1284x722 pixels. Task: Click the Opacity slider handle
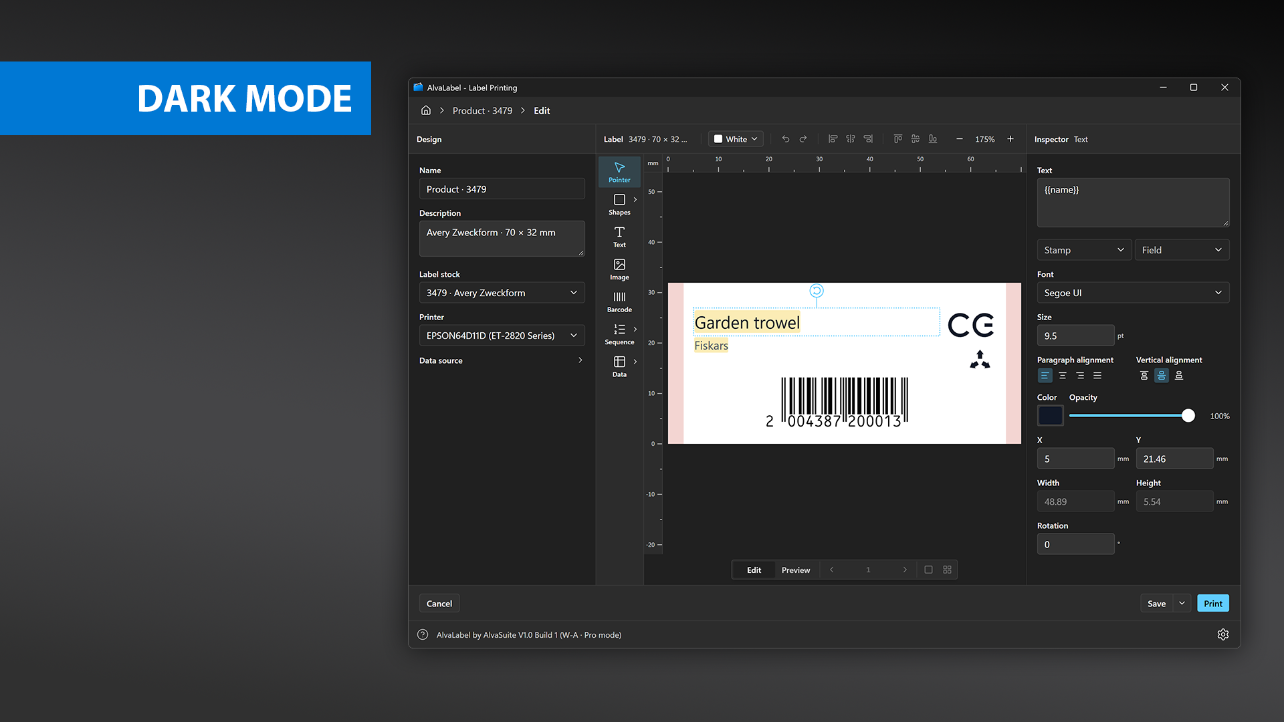1188,416
